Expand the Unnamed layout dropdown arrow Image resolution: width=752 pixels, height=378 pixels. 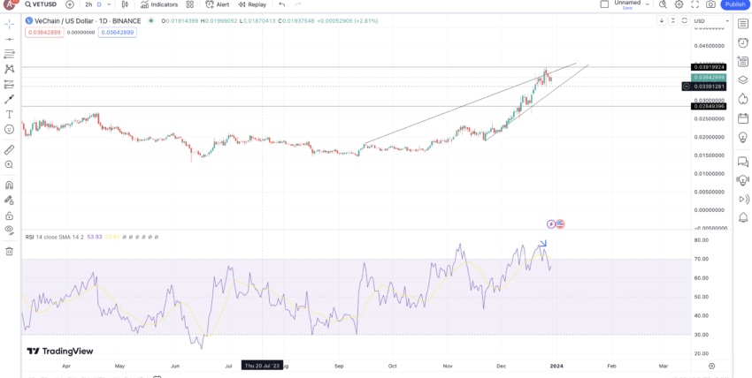647,4
